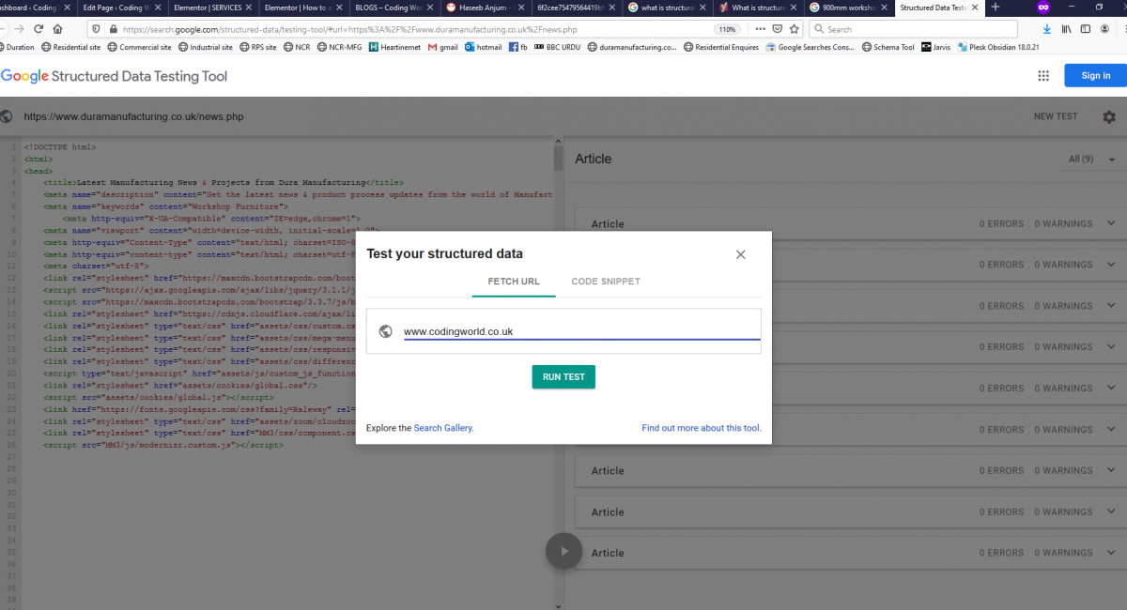Image resolution: width=1127 pixels, height=610 pixels.
Task: Expand the first Article result row
Action: (1111, 223)
